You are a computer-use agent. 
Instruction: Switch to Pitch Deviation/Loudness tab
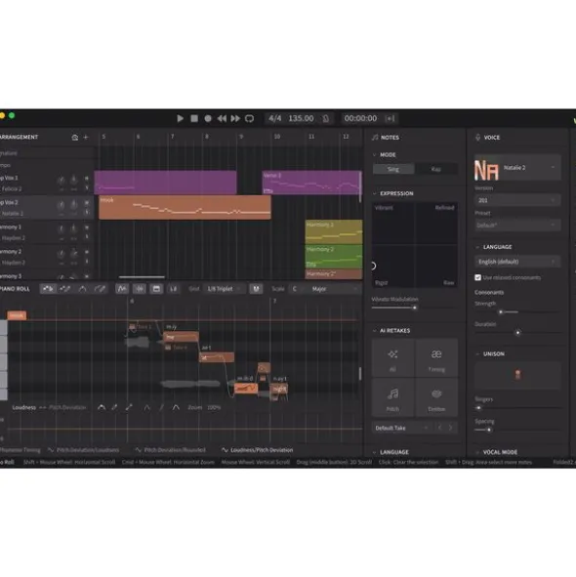(x=84, y=450)
